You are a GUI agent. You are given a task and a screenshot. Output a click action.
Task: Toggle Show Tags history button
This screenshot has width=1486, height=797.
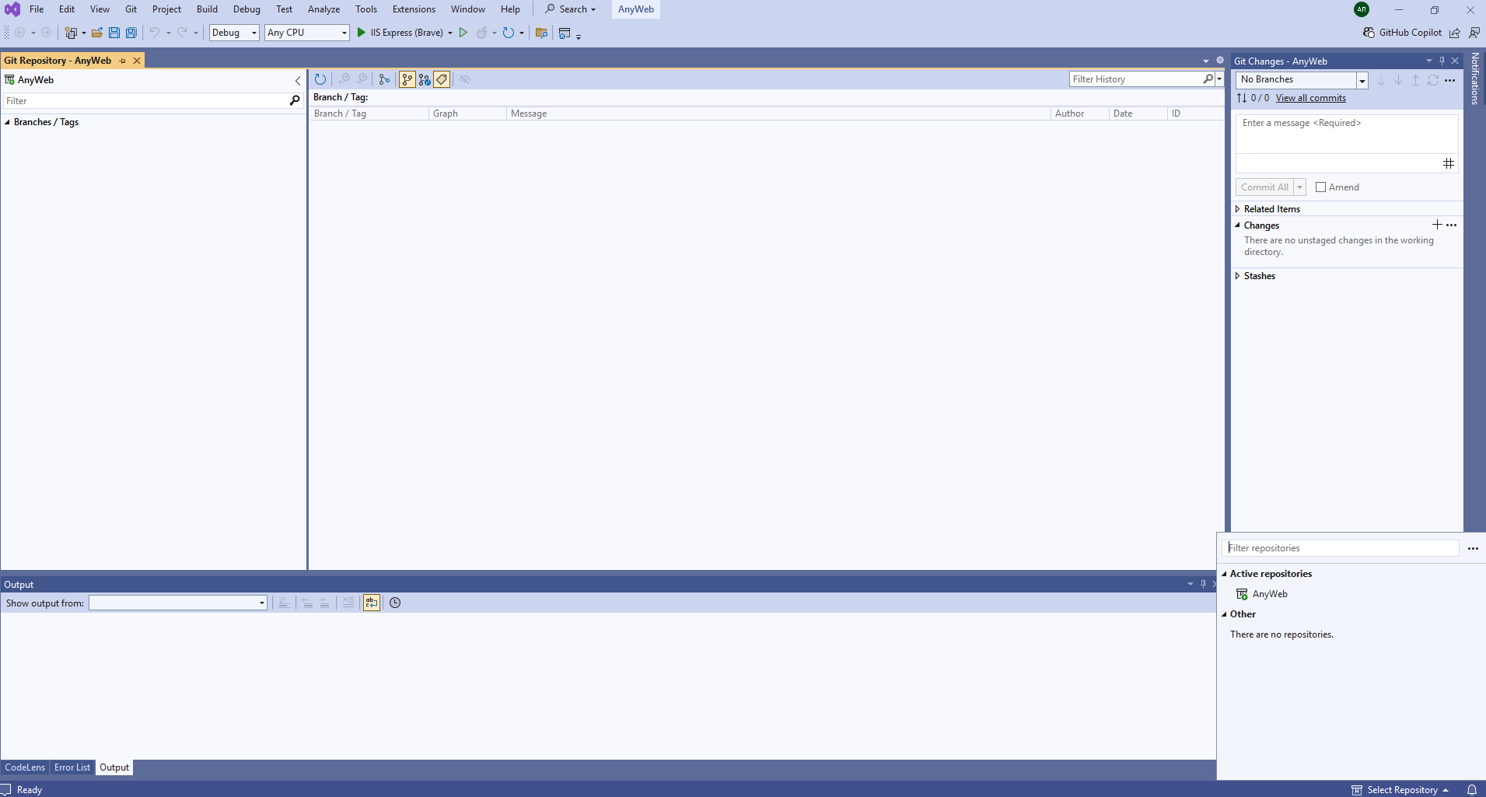pyautogui.click(x=442, y=79)
